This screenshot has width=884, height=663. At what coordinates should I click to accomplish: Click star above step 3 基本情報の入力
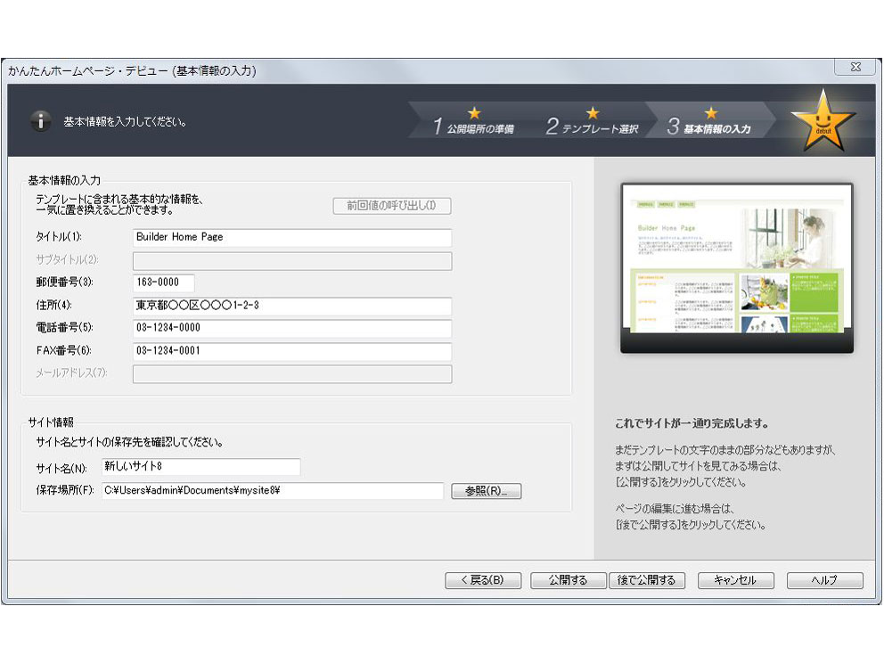(710, 113)
